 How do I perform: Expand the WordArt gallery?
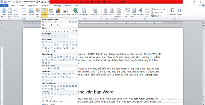pos(140,13)
